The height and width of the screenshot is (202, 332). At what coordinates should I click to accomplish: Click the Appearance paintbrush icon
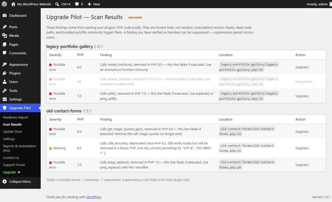pos(5,64)
